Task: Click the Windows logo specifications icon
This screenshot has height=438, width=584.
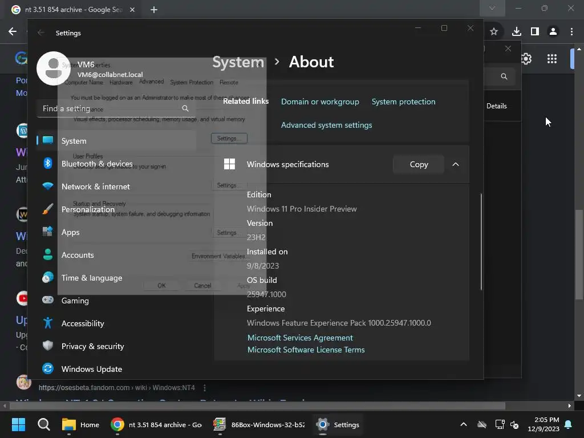Action: (x=229, y=164)
